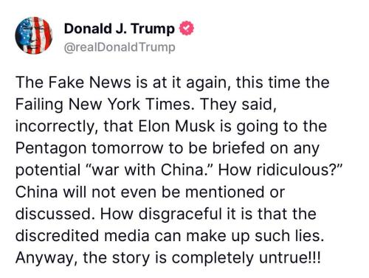This screenshot has width=369, height=278.
Task: Click the phrase "discredited media"
Action: pyautogui.click(x=83, y=235)
